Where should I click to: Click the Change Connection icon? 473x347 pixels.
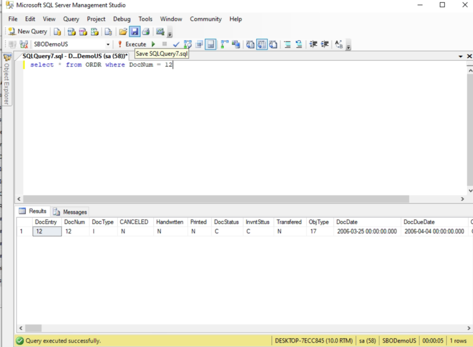[x=24, y=44]
